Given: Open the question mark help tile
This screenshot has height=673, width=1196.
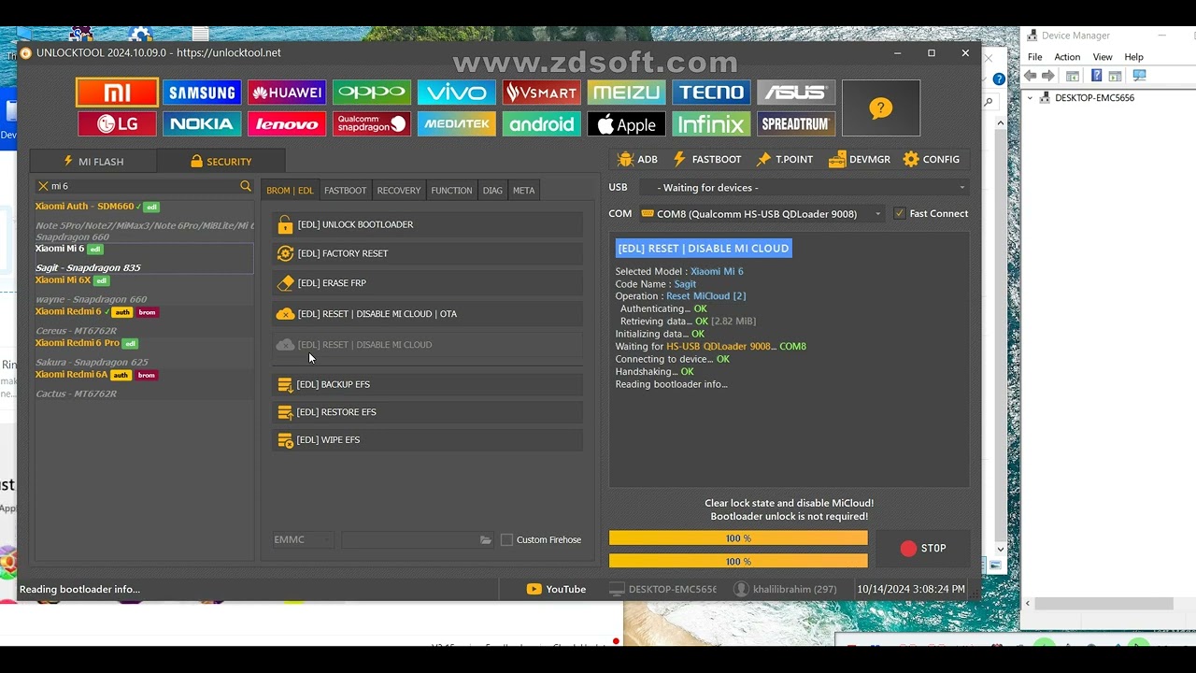Looking at the screenshot, I should tap(881, 108).
